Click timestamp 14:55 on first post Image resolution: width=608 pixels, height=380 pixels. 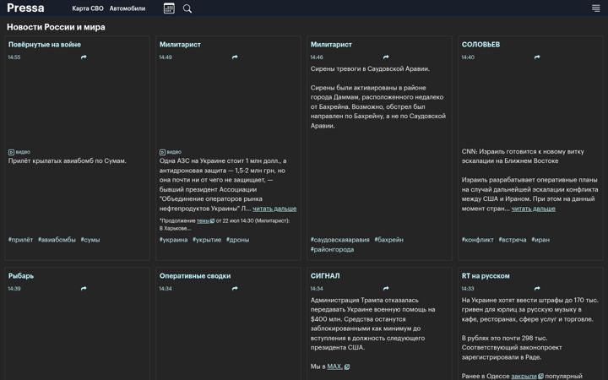14,57
